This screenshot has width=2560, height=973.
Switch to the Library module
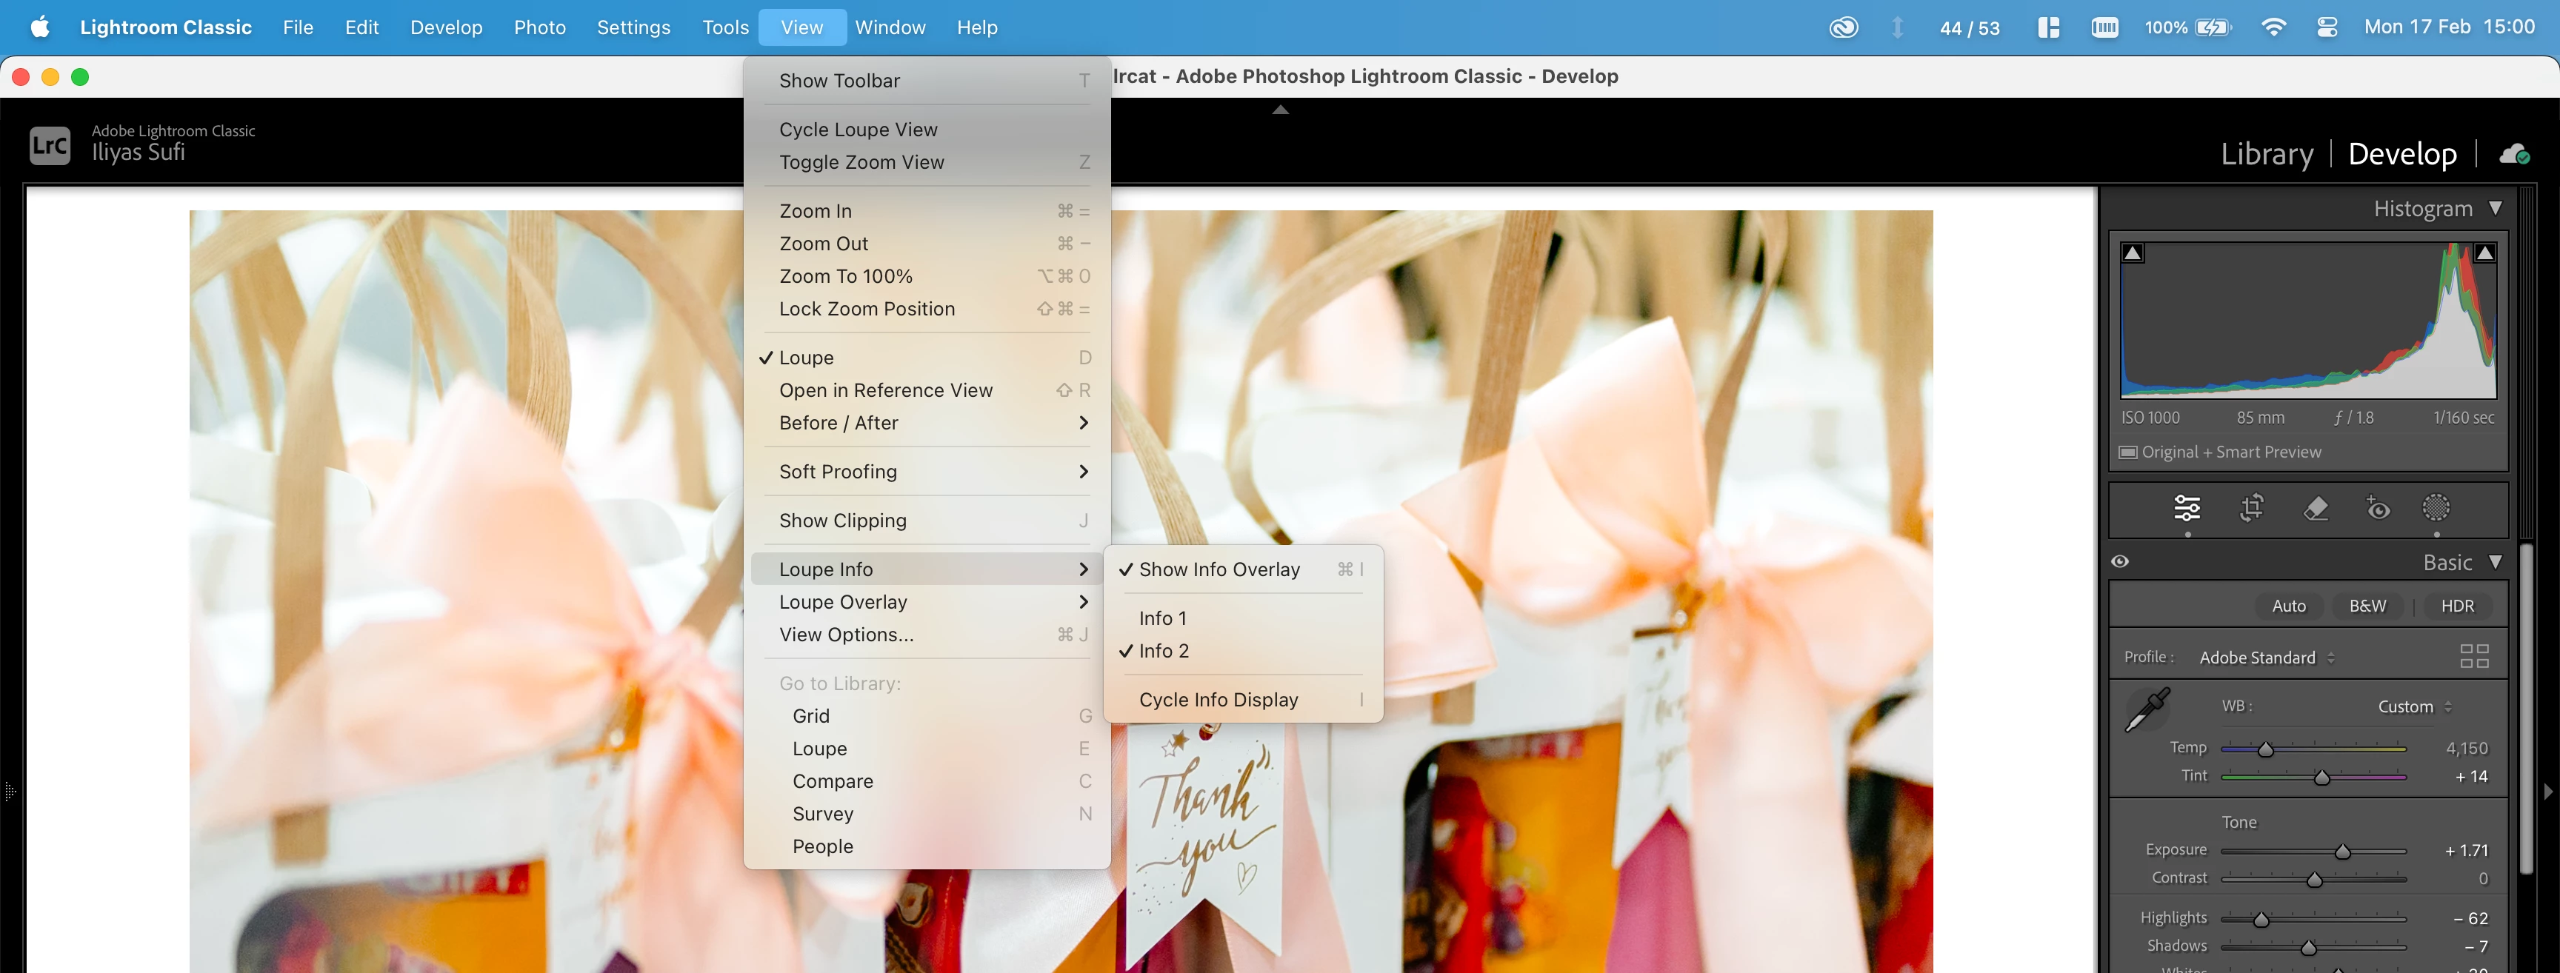point(2267,154)
